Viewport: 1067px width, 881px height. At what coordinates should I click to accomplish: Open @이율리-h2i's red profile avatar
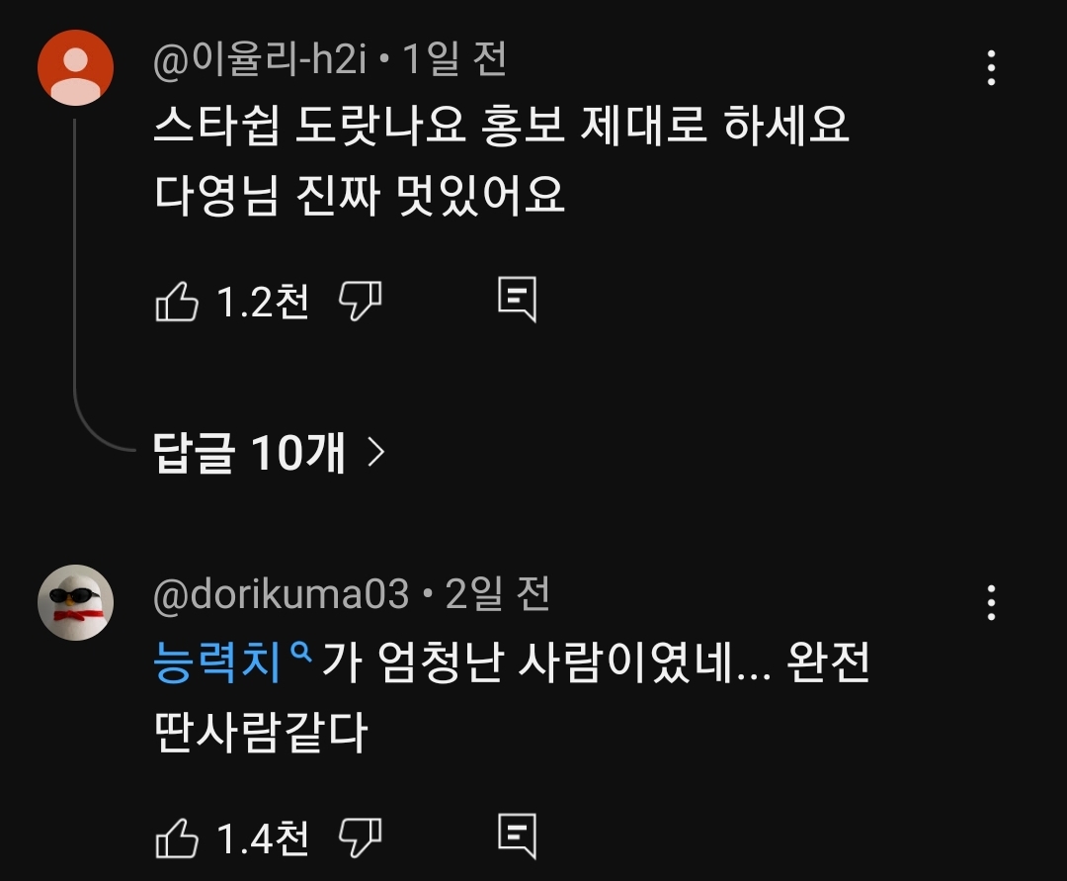75,67
